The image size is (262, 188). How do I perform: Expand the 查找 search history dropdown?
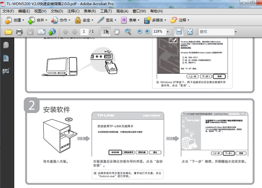[236, 31]
